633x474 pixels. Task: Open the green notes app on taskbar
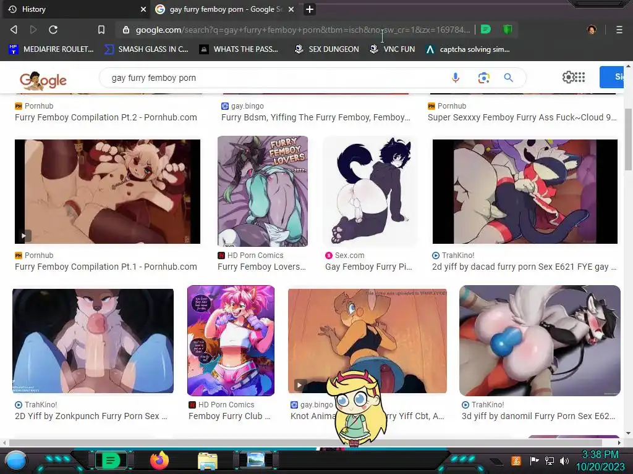click(110, 460)
